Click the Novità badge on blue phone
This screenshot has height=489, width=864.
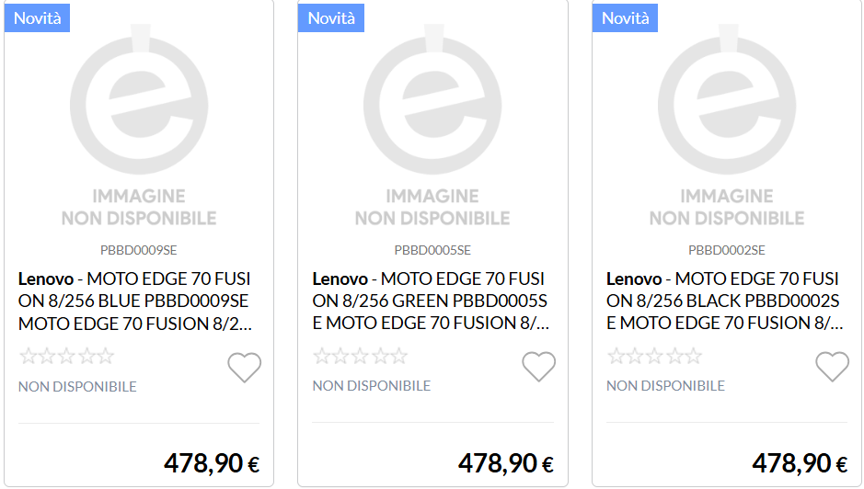[x=38, y=17]
